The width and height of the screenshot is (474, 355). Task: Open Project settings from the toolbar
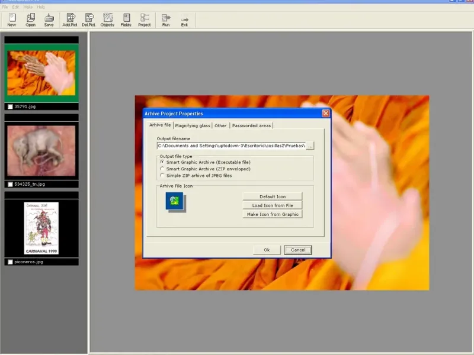(145, 20)
